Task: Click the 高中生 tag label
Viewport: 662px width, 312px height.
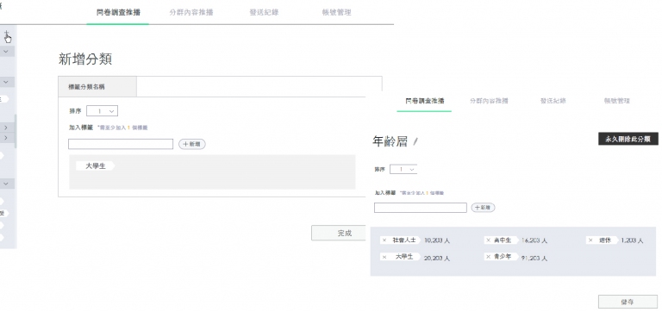Action: pyautogui.click(x=503, y=240)
